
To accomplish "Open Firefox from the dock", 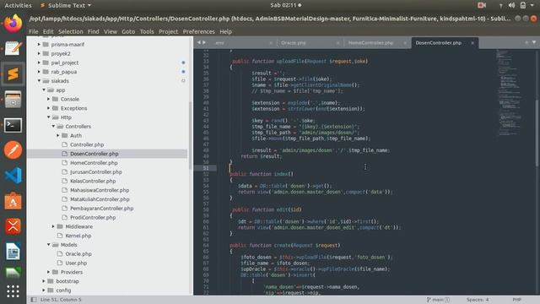I will [x=13, y=24].
